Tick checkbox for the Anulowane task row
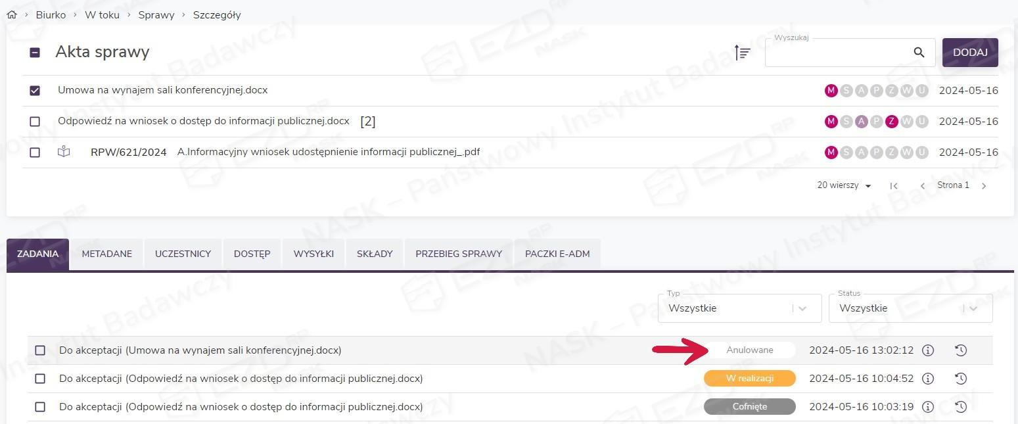Viewport: 1018px width, 424px height. pos(40,350)
